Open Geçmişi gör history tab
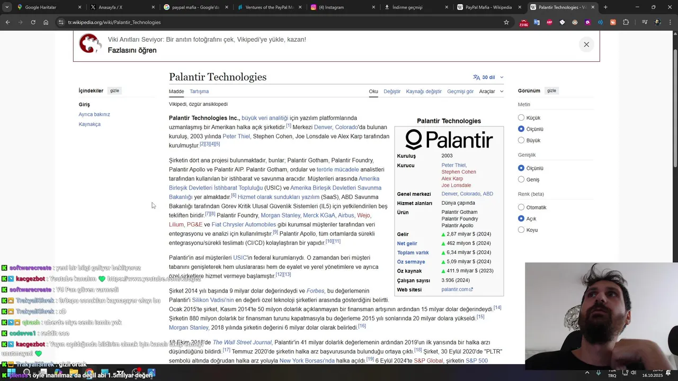This screenshot has width=678, height=381. [x=460, y=92]
